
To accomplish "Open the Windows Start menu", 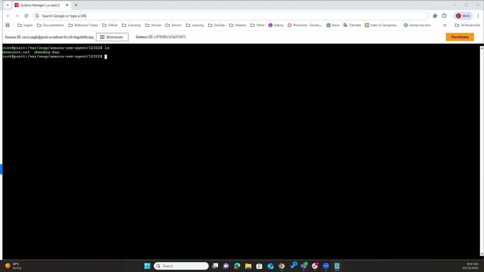I will (x=147, y=266).
